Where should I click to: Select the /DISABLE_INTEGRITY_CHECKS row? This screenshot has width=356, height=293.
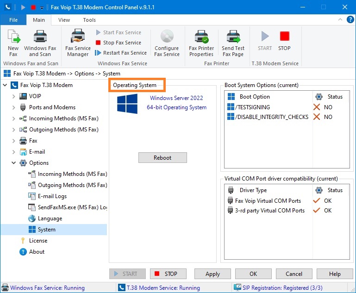287,117
